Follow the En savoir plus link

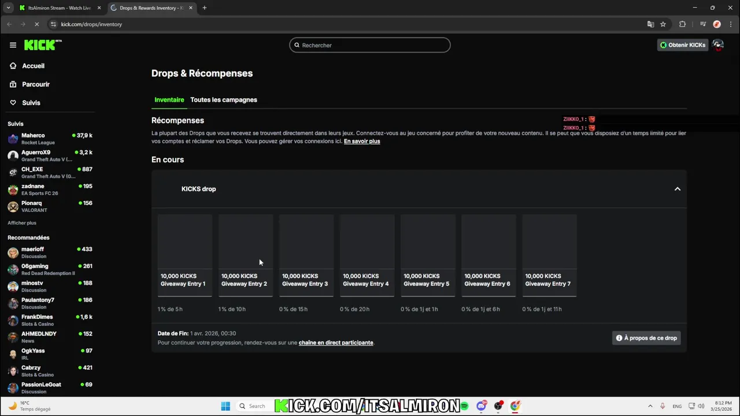tap(362, 141)
